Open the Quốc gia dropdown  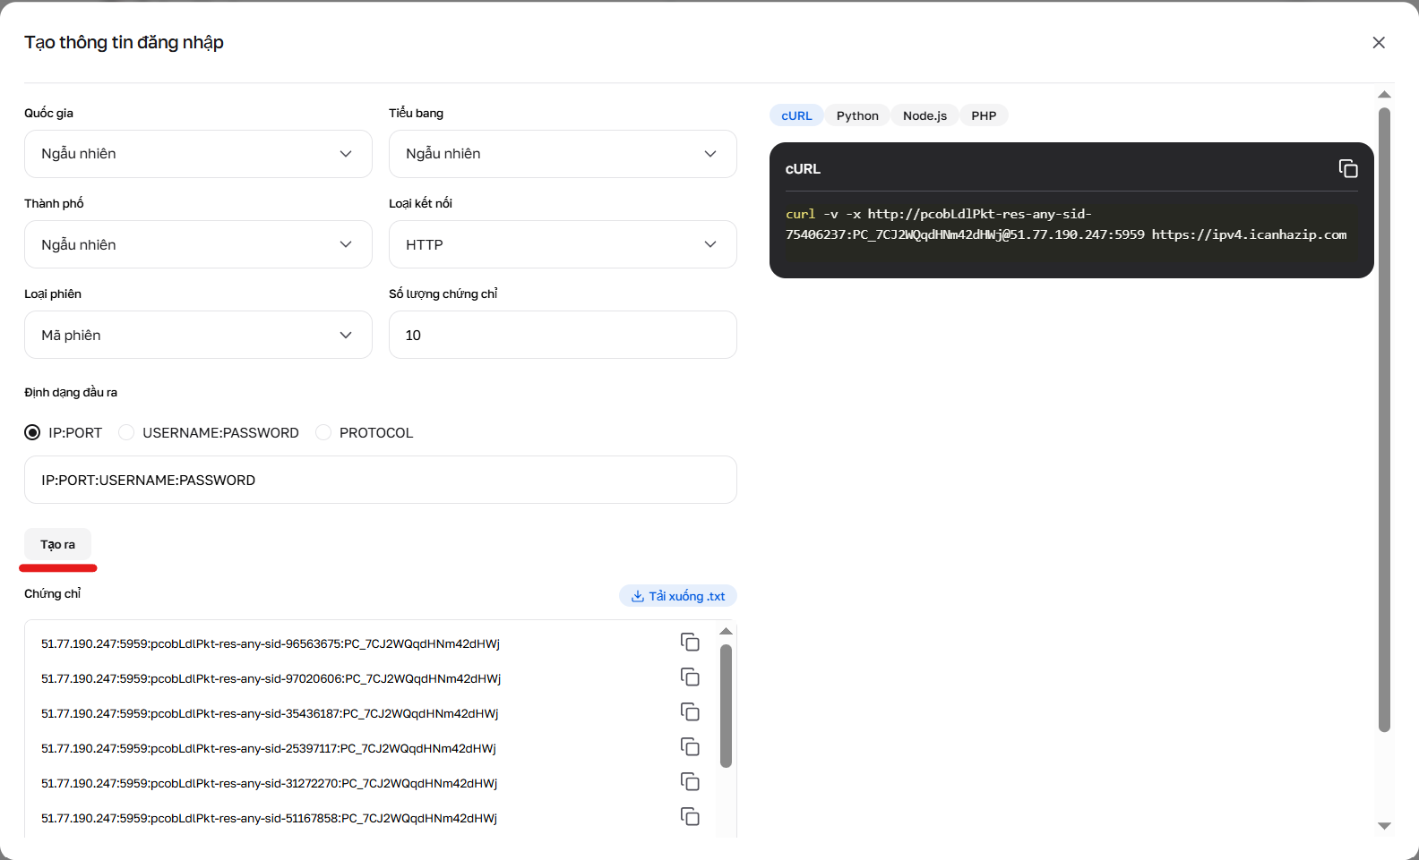pyautogui.click(x=198, y=154)
